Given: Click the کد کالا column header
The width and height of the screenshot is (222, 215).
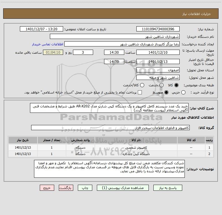Looking at the screenshot, I should pos(191,140).
